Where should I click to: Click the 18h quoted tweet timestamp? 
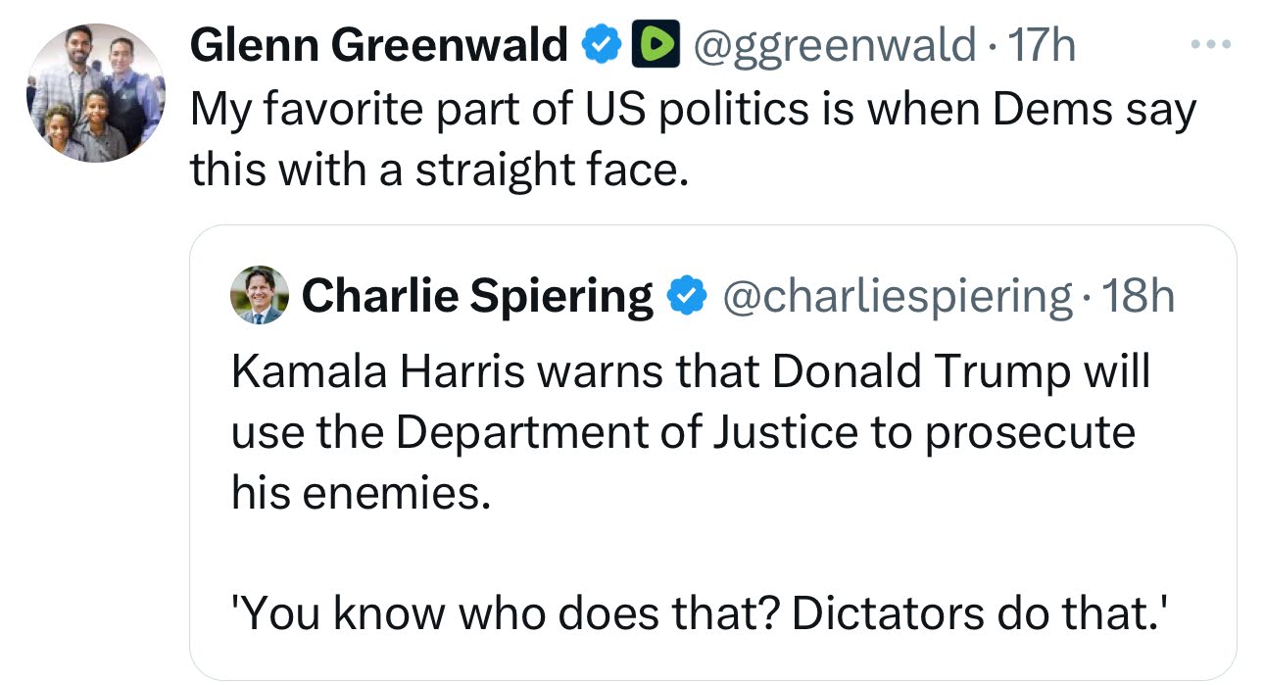tap(1141, 295)
